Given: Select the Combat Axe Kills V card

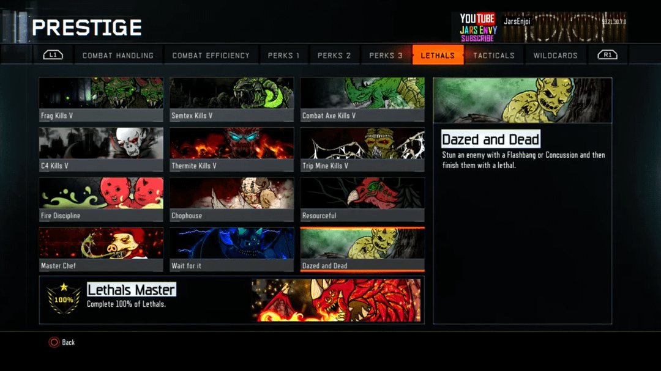Looking at the screenshot, I should tap(362, 100).
